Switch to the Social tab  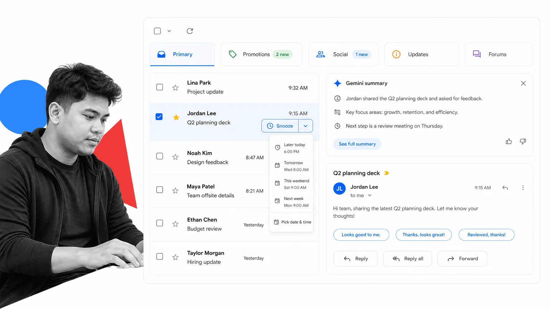point(343,54)
